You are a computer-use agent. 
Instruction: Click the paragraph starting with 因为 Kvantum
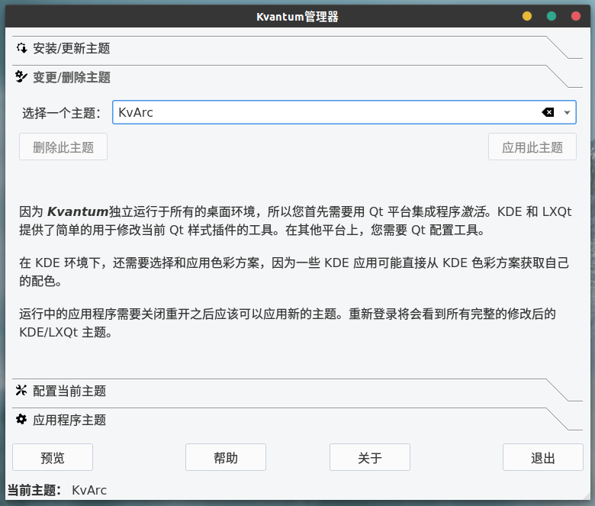click(295, 221)
